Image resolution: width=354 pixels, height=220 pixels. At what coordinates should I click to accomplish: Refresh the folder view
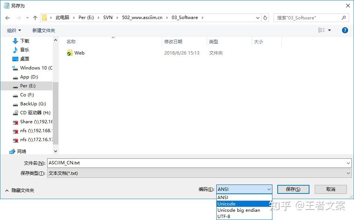(x=265, y=18)
